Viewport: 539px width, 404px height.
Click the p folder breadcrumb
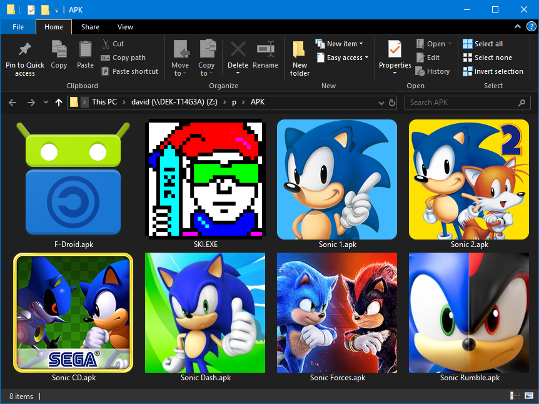(234, 102)
